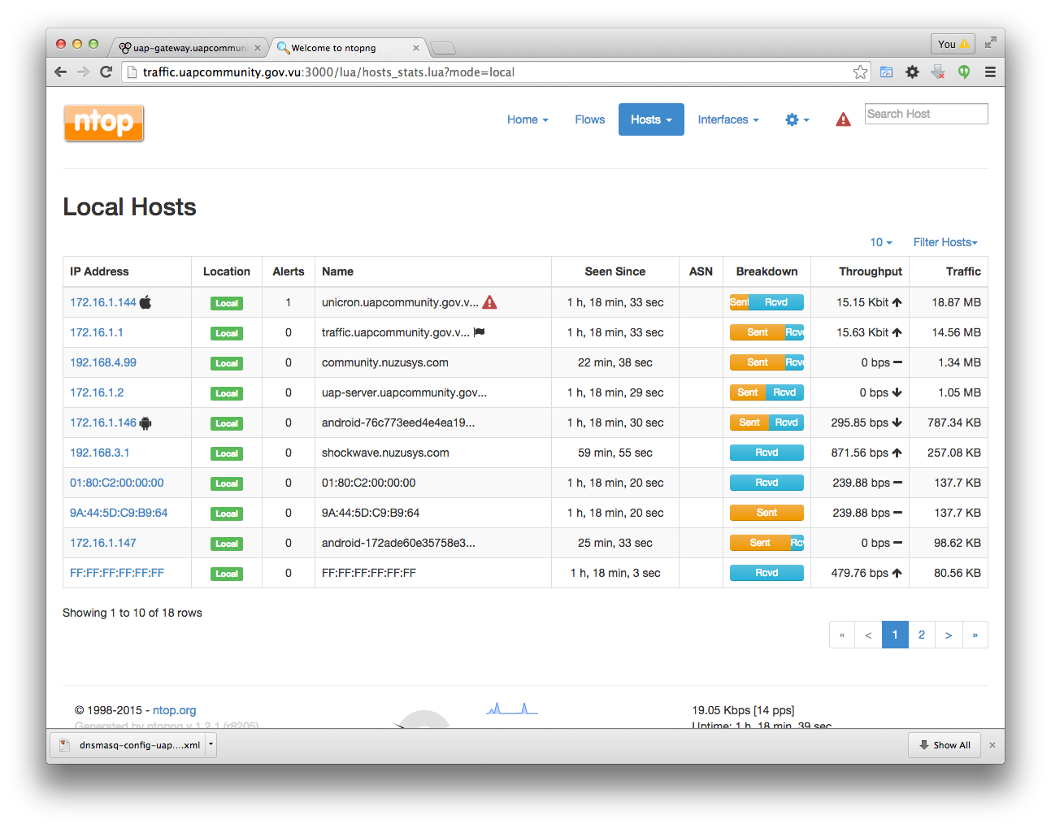This screenshot has height=828, width=1051.
Task: Click the ntop.org footer link
Action: coord(174,710)
